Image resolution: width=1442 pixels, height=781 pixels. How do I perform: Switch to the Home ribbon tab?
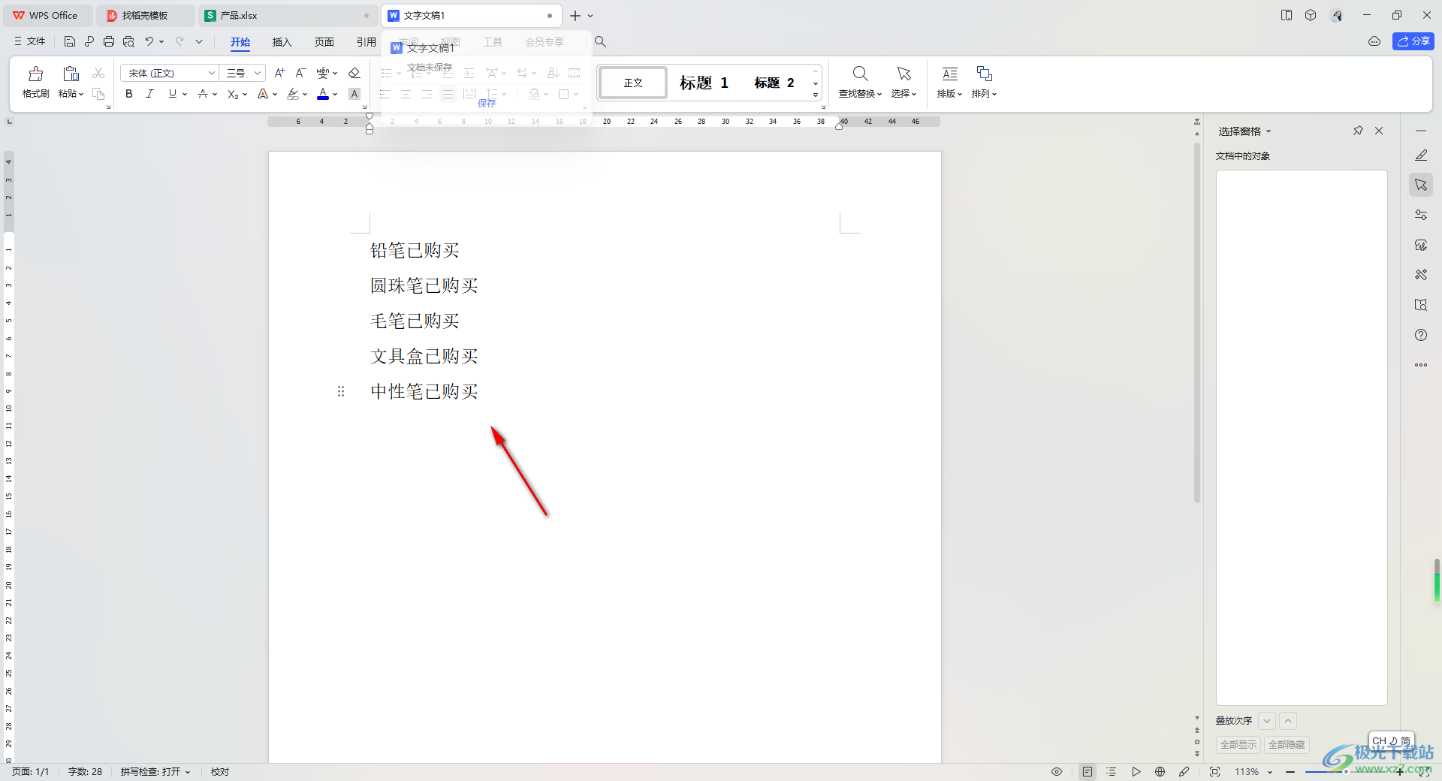[x=240, y=42]
